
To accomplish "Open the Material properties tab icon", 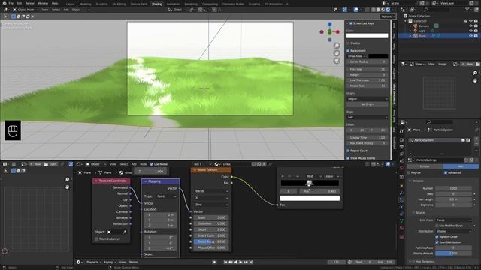I will point(401,228).
